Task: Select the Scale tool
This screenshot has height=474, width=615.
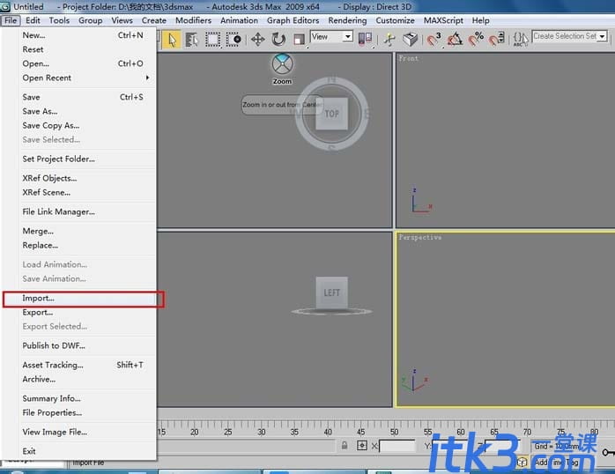Action: (299, 40)
